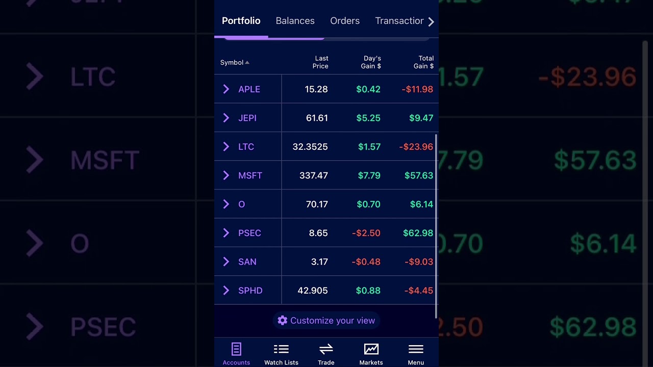
Task: Expand the MSFT row chevron
Action: [x=226, y=175]
